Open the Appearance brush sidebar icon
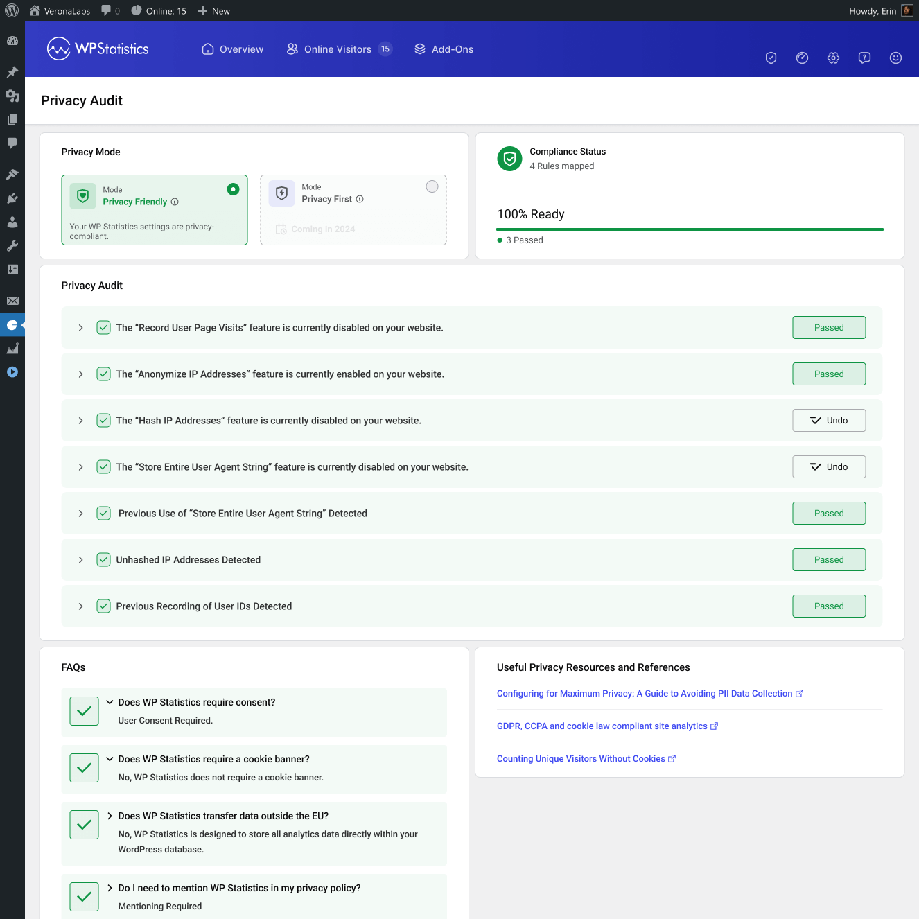Image resolution: width=919 pixels, height=919 pixels. (x=12, y=174)
